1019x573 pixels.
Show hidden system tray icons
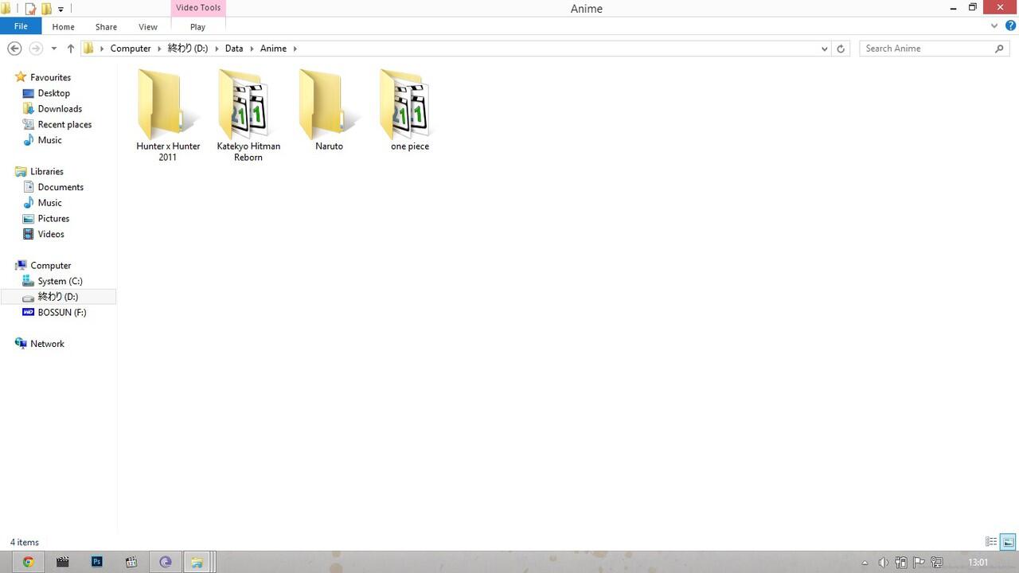pyautogui.click(x=865, y=563)
